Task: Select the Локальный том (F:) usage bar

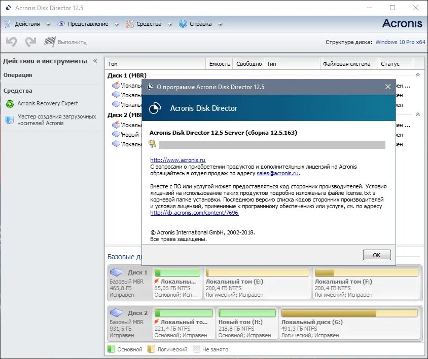Action: tap(366, 272)
